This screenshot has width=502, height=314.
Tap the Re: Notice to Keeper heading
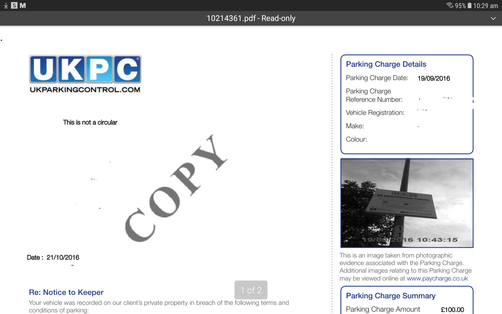(66, 292)
